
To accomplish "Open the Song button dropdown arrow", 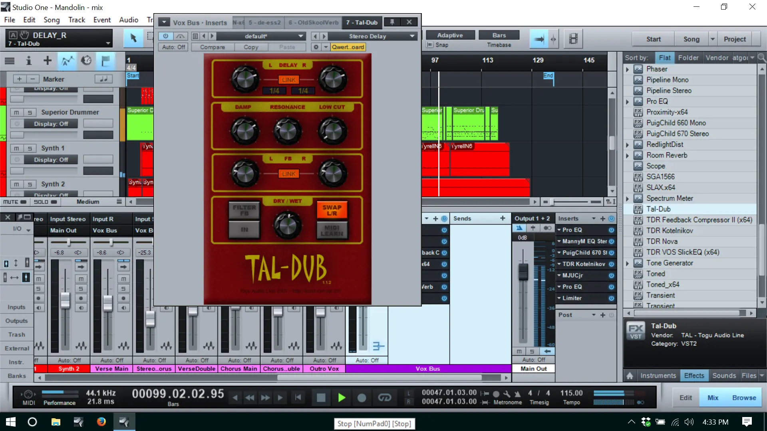I will tap(712, 39).
